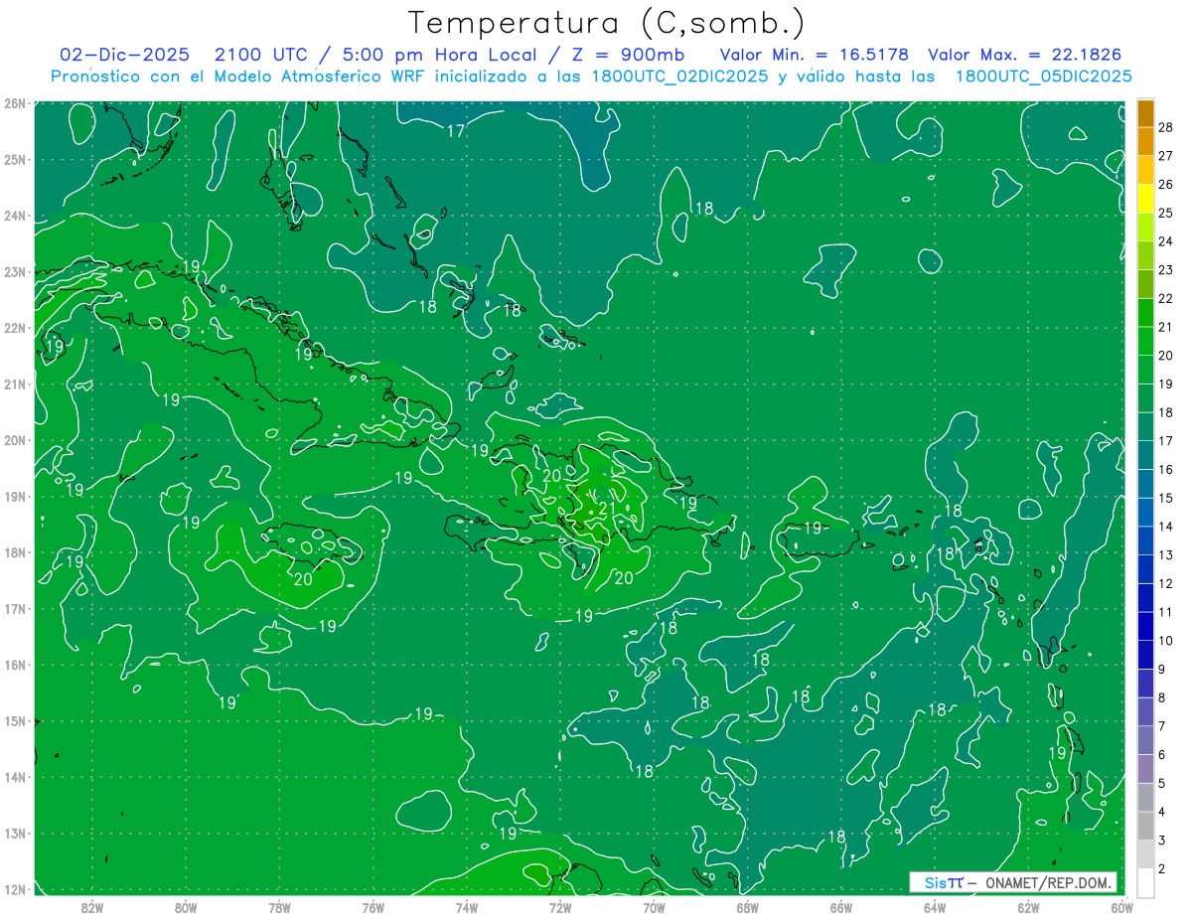Viewport: 1192px width, 921px height.
Task: Click the yellow legend swatch between 25 and 26
Action: click(x=1145, y=199)
